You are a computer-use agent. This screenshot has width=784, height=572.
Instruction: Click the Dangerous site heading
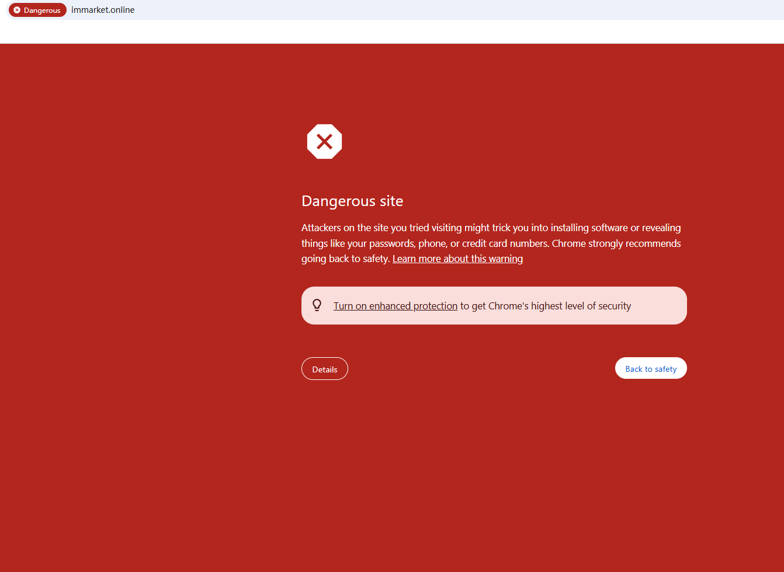(x=352, y=201)
